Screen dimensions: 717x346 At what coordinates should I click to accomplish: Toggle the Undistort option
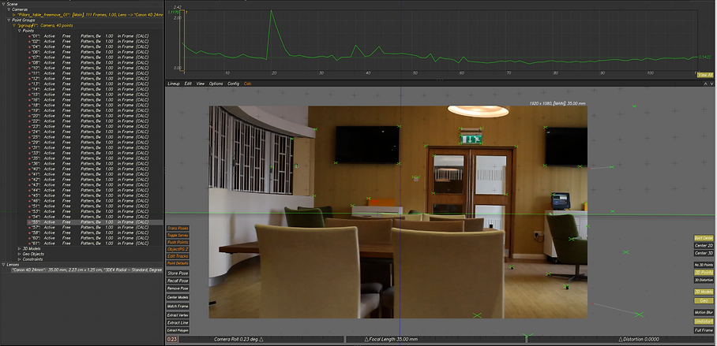click(704, 322)
